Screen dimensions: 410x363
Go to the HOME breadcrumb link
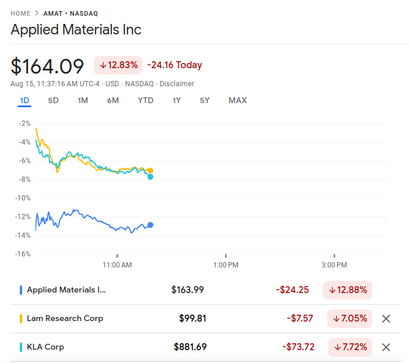(20, 13)
